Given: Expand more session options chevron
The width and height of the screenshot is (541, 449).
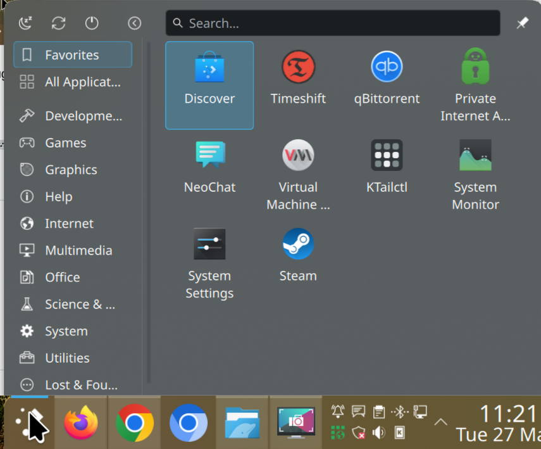Looking at the screenshot, I should pyautogui.click(x=134, y=23).
